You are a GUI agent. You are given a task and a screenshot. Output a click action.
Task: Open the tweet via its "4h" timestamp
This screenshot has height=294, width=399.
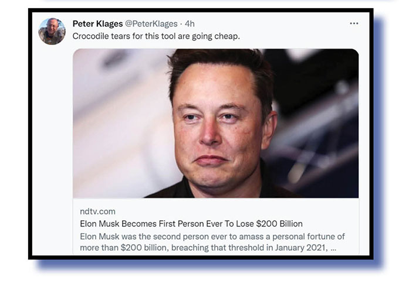tap(190, 23)
